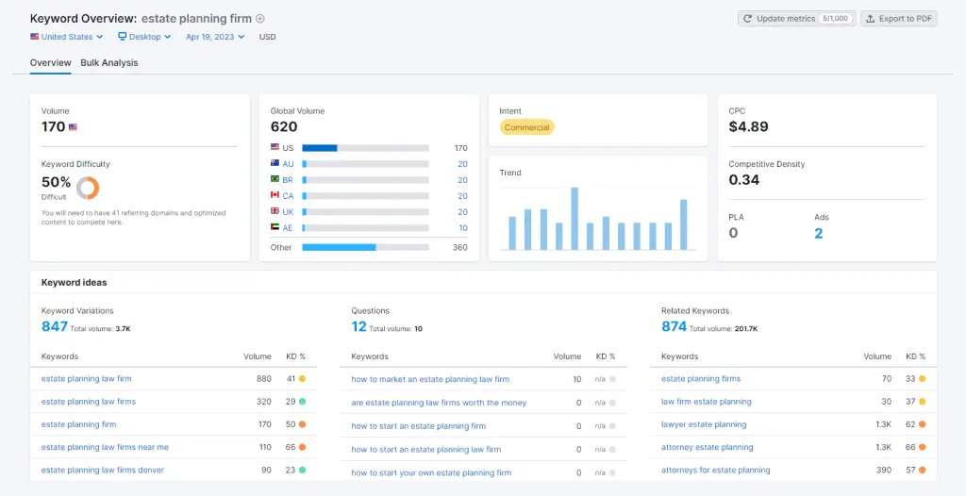This screenshot has width=966, height=496.
Task: Click the UAE flag in Global Volume
Action: point(275,227)
